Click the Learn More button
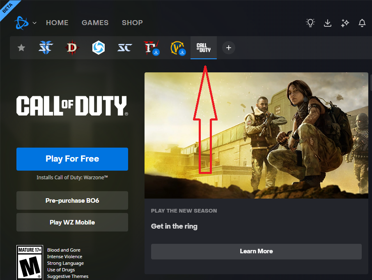Image resolution: width=372 pixels, height=280 pixels. (x=256, y=251)
